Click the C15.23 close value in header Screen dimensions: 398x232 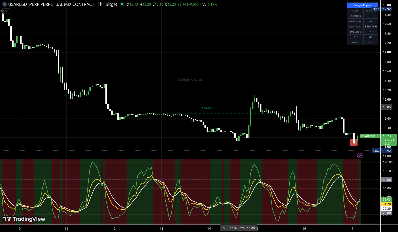(x=170, y=5)
